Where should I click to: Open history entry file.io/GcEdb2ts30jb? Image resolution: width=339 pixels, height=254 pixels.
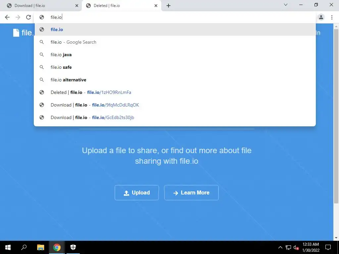[x=175, y=117]
